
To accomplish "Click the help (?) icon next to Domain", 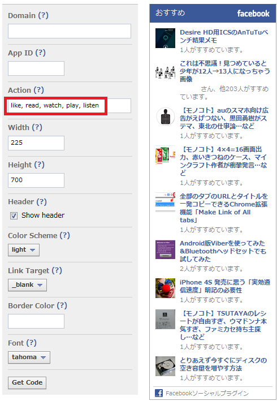I will 43,15.
